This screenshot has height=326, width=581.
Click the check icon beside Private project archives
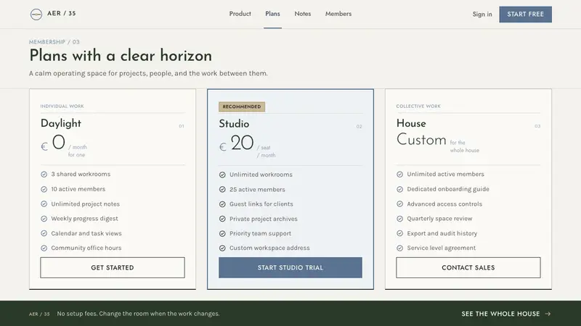click(222, 219)
